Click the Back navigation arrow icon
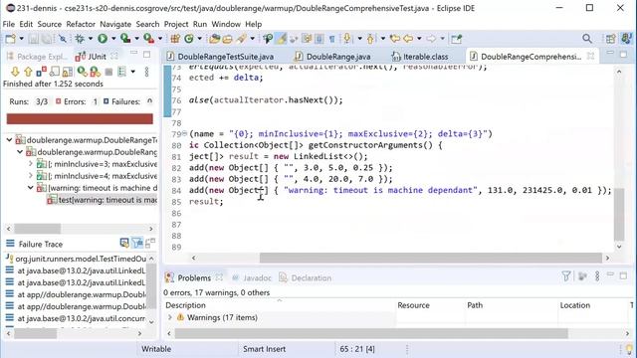Screen dimensions: 637x358 point(408,39)
